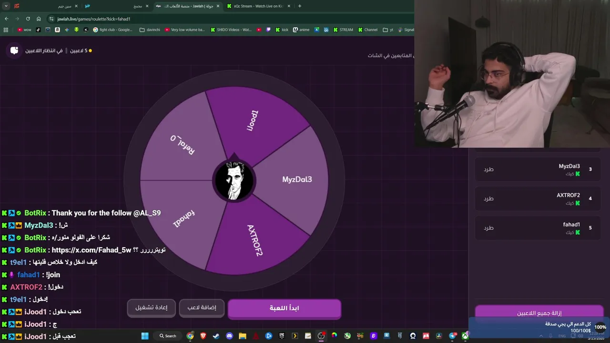Click Remove All Players purple button

539,313
